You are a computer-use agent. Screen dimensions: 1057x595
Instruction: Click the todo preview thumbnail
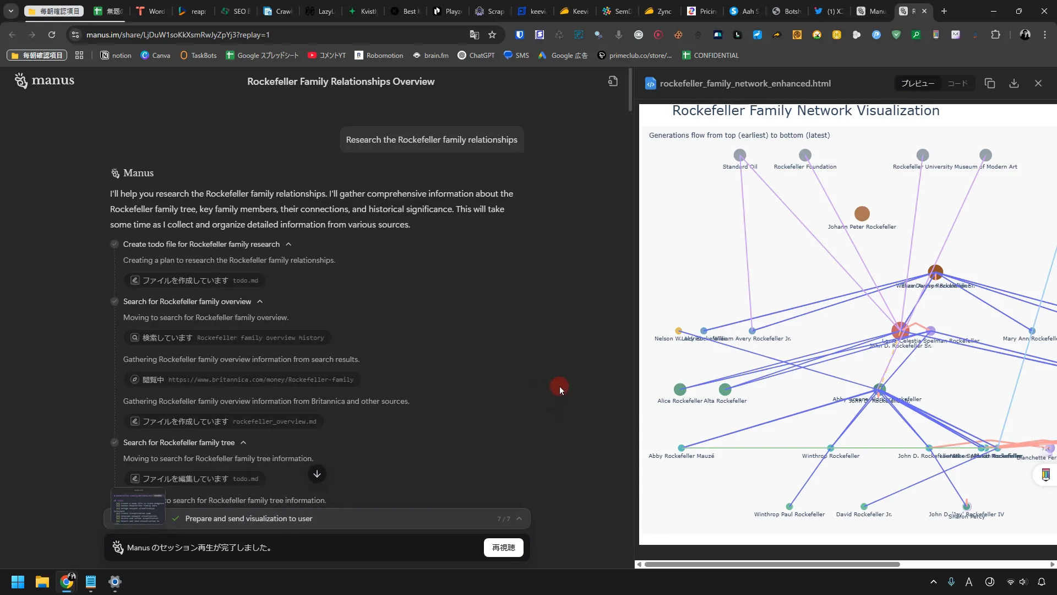tap(138, 506)
